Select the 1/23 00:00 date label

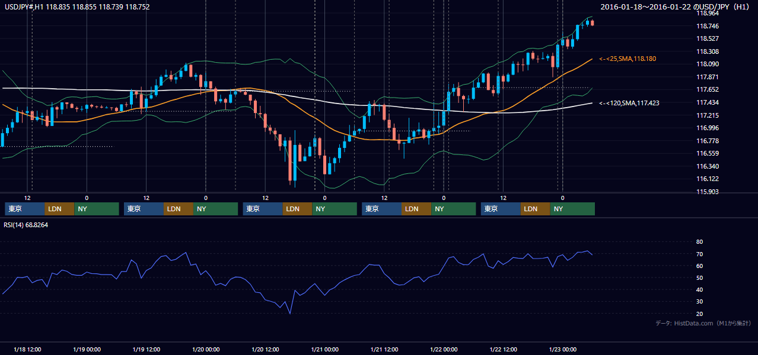coord(562,349)
